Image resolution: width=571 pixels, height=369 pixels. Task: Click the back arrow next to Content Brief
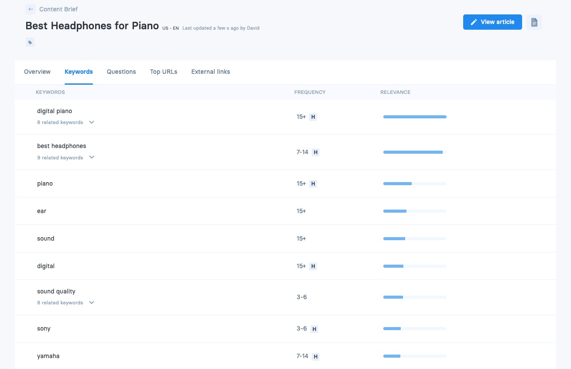(x=31, y=9)
